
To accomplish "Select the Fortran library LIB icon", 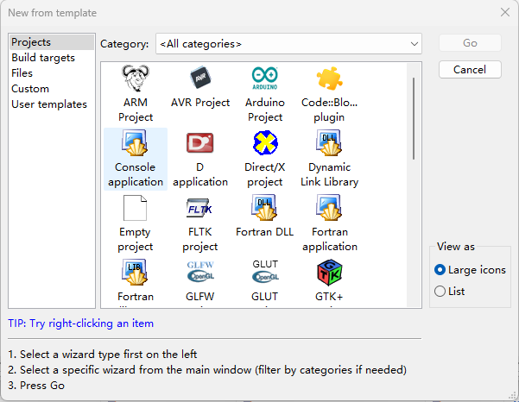I will [135, 273].
